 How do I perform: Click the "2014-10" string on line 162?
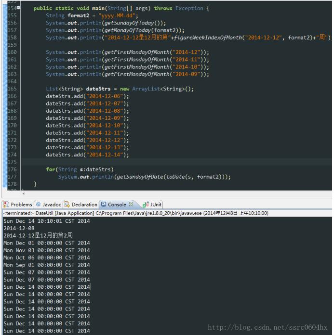186,67
